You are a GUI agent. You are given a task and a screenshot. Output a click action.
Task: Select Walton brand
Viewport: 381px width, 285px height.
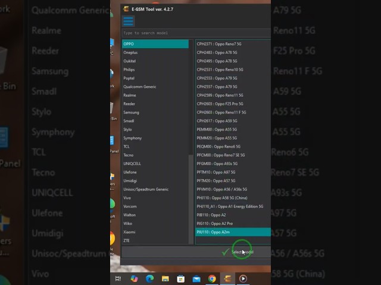coord(155,215)
